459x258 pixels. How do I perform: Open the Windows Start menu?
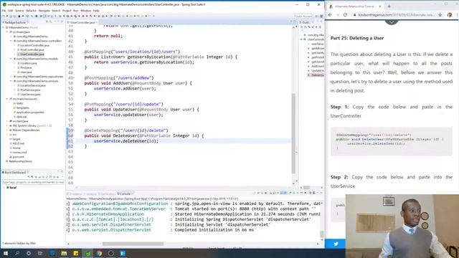tap(5, 253)
